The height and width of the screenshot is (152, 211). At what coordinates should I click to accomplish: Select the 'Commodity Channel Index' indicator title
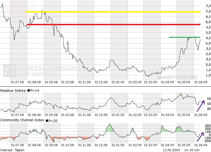pos(22,120)
